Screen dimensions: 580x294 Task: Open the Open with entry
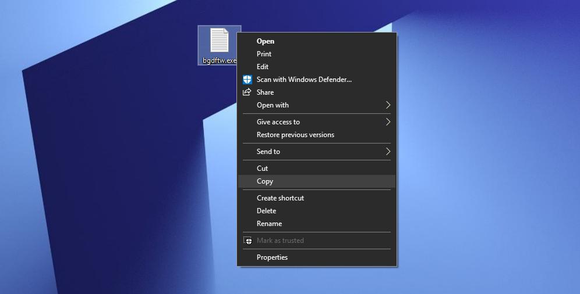click(317, 105)
